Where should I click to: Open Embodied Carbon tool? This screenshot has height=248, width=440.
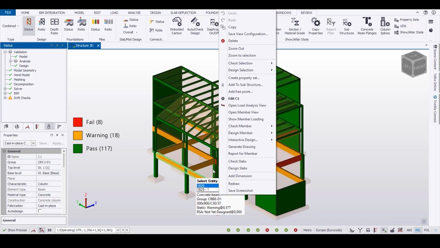[x=177, y=26]
